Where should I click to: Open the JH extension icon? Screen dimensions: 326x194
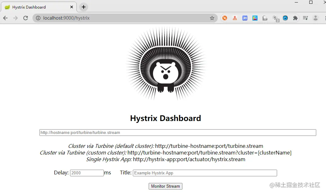tap(245, 18)
